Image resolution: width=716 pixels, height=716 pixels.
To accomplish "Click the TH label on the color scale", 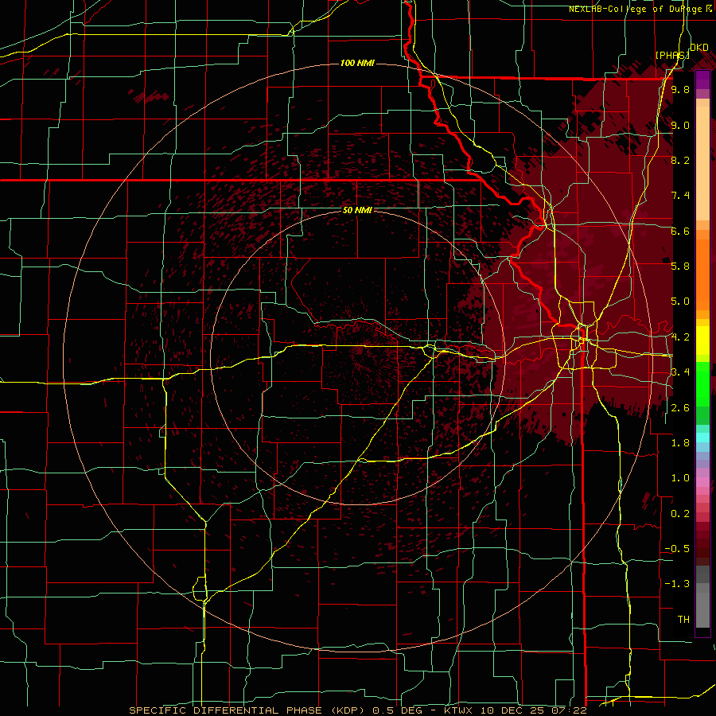I will (x=683, y=620).
